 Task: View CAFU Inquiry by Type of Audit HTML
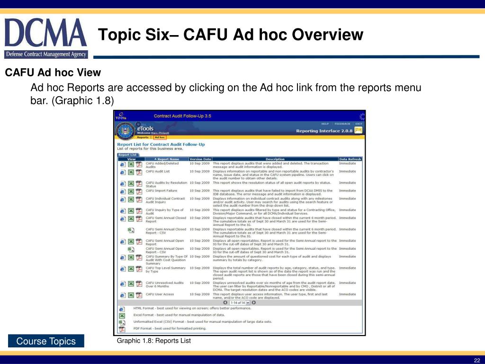click(123, 211)
